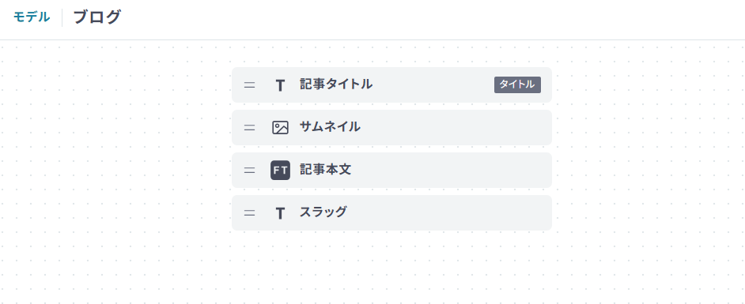Image resolution: width=745 pixels, height=304 pixels.
Task: Click the ブログ model title heading
Action: [97, 17]
